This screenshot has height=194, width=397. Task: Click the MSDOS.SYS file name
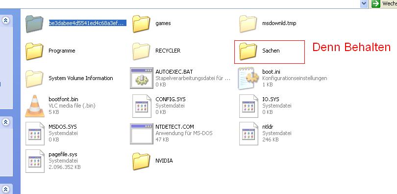tap(63, 127)
